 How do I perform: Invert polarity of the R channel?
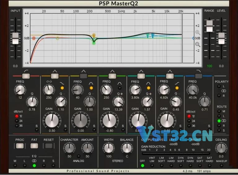(219, 96)
